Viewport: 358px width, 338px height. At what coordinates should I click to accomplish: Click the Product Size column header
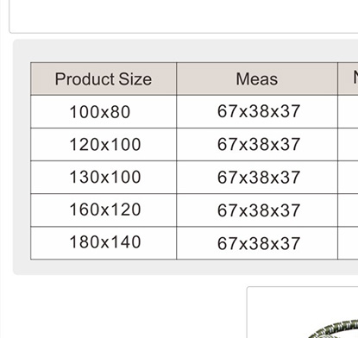tap(104, 78)
